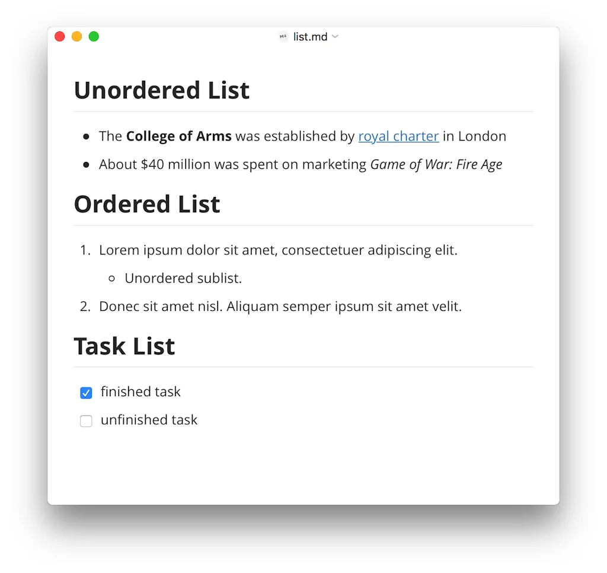The image size is (607, 573).
Task: Place cursor in the Unordered List heading
Action: click(161, 91)
